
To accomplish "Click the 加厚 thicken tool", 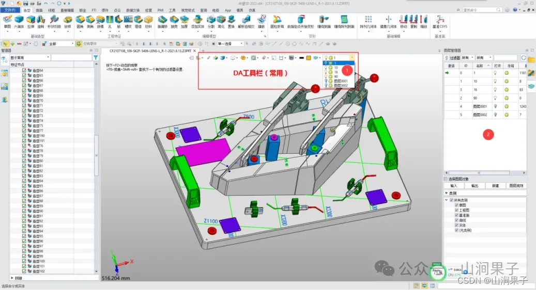I will (x=184, y=22).
